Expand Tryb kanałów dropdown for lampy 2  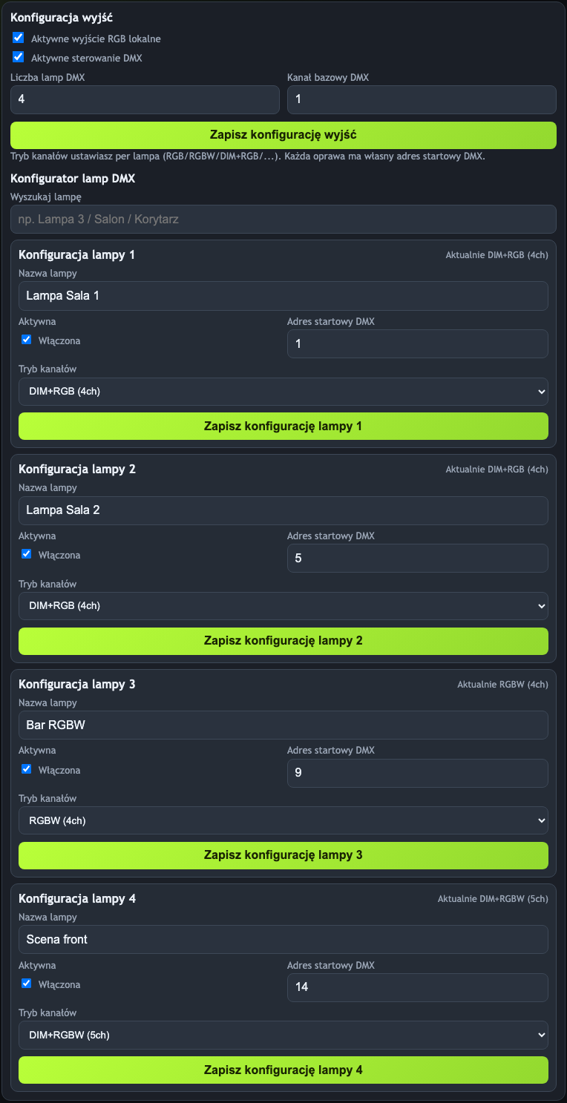point(283,606)
